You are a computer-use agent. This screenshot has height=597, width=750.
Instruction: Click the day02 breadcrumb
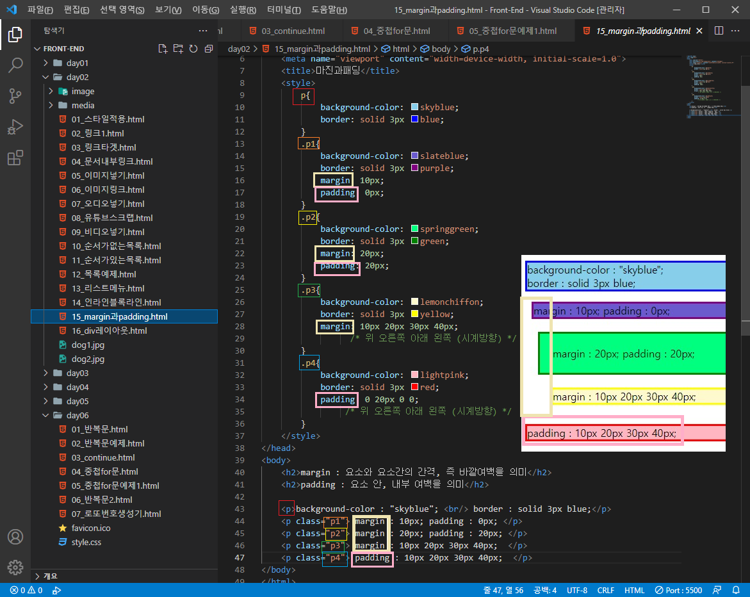coord(239,49)
